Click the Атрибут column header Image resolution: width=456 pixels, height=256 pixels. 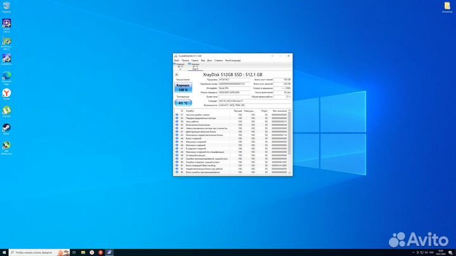tap(190, 111)
